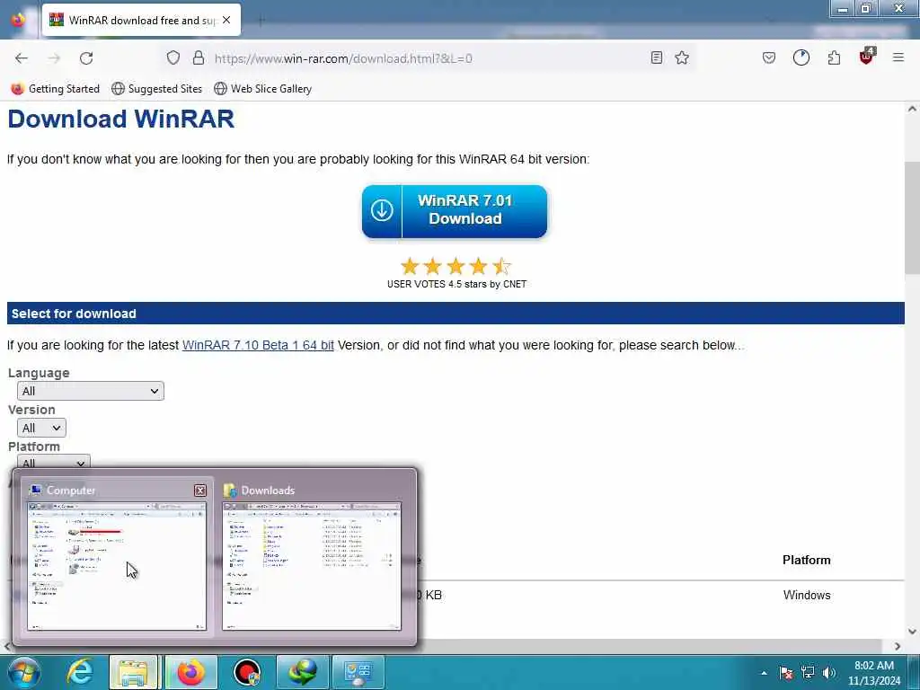This screenshot has width=920, height=690.
Task: Open Getting Started bookmark
Action: 56,89
